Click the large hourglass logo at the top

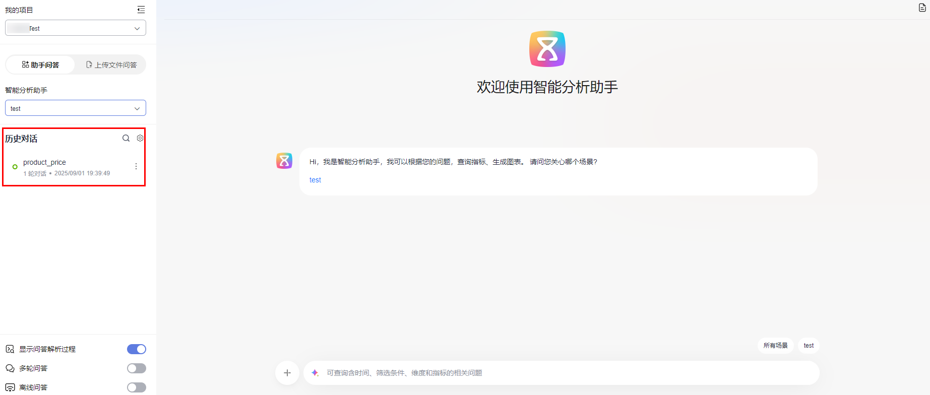[x=547, y=49]
